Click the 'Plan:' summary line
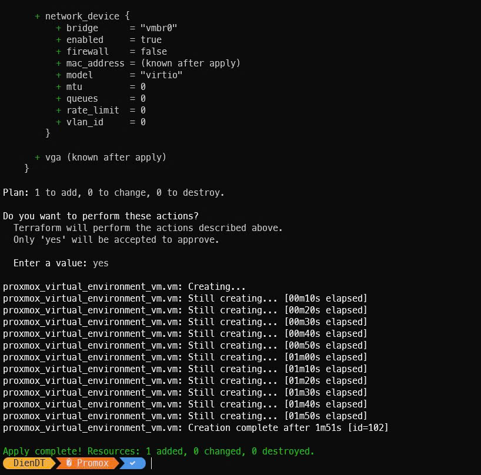481x475 pixels. coord(113,192)
